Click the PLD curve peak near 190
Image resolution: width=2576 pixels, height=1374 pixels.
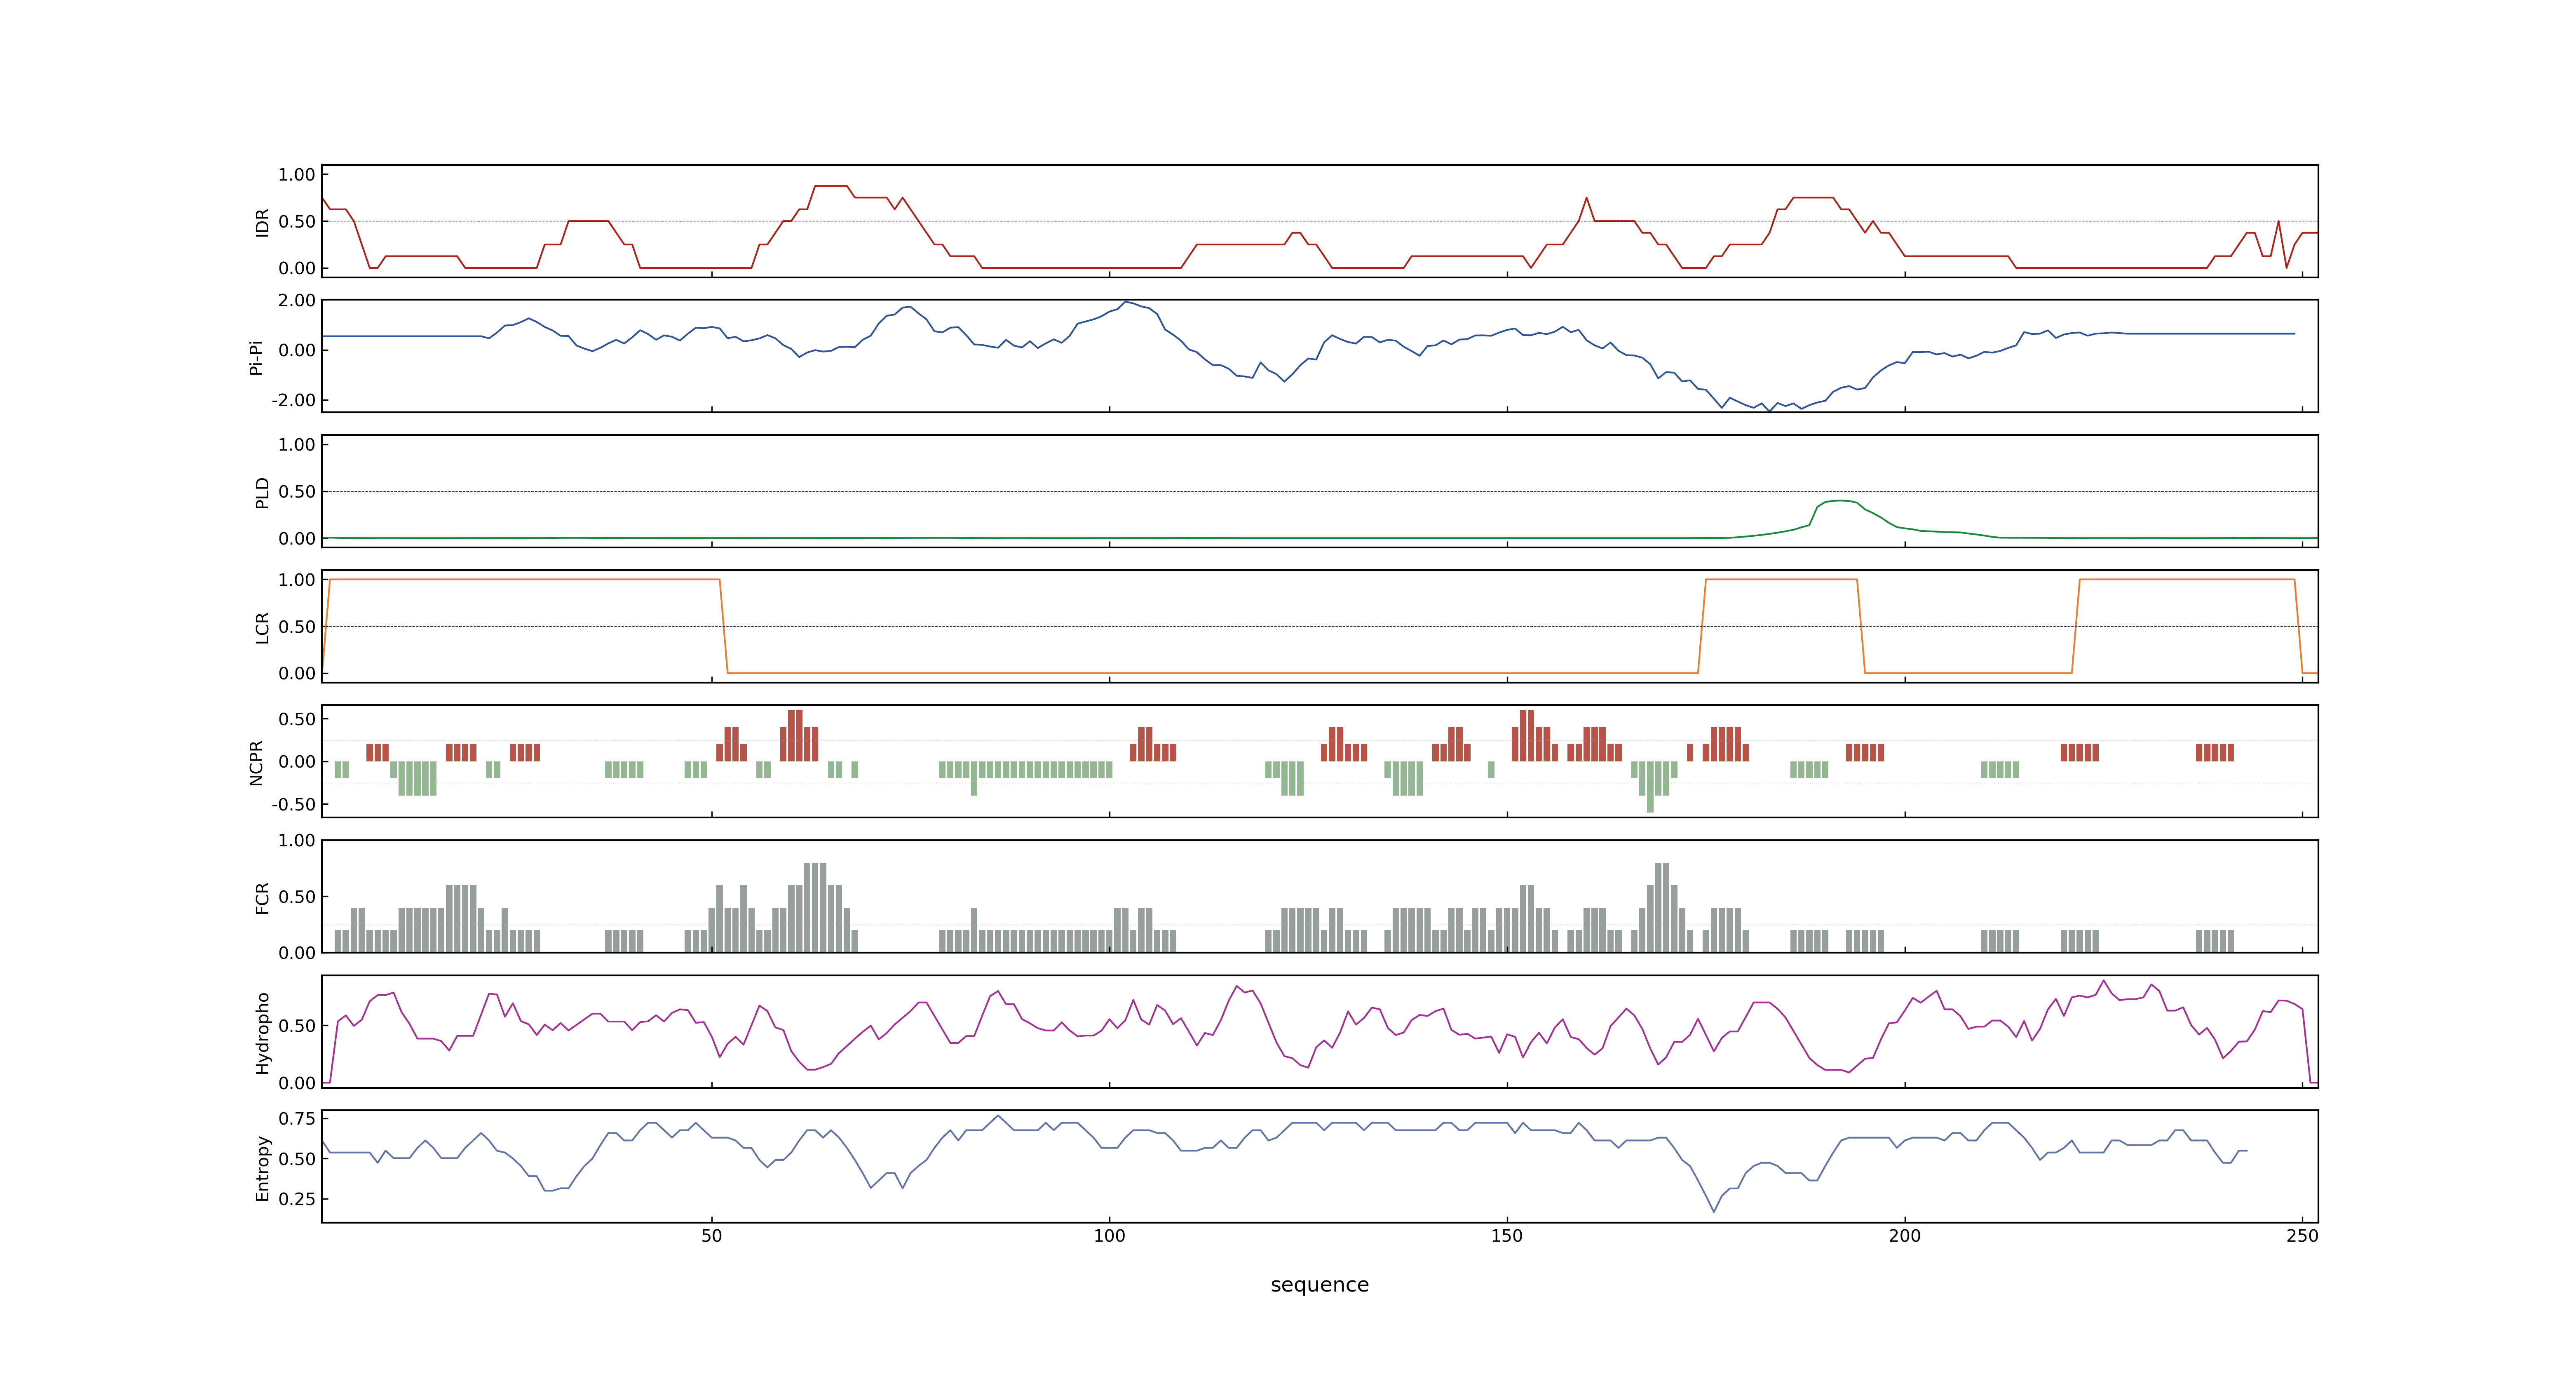[x=1841, y=501]
